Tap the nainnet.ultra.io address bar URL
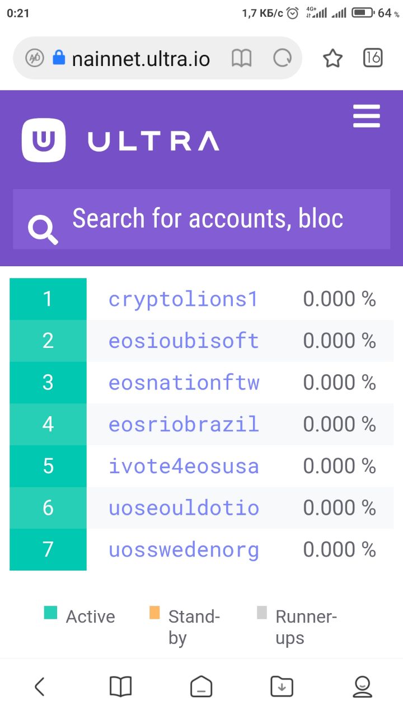Viewport: 403px width, 716px height. pyautogui.click(x=141, y=58)
